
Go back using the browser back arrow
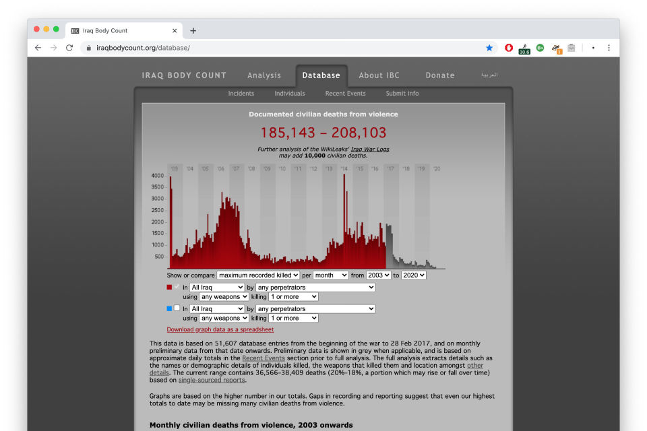pyautogui.click(x=38, y=48)
